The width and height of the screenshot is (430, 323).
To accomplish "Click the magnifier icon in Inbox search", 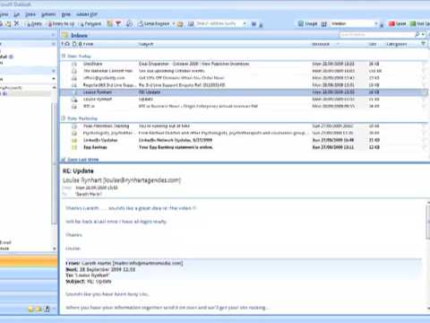I will click(417, 35).
